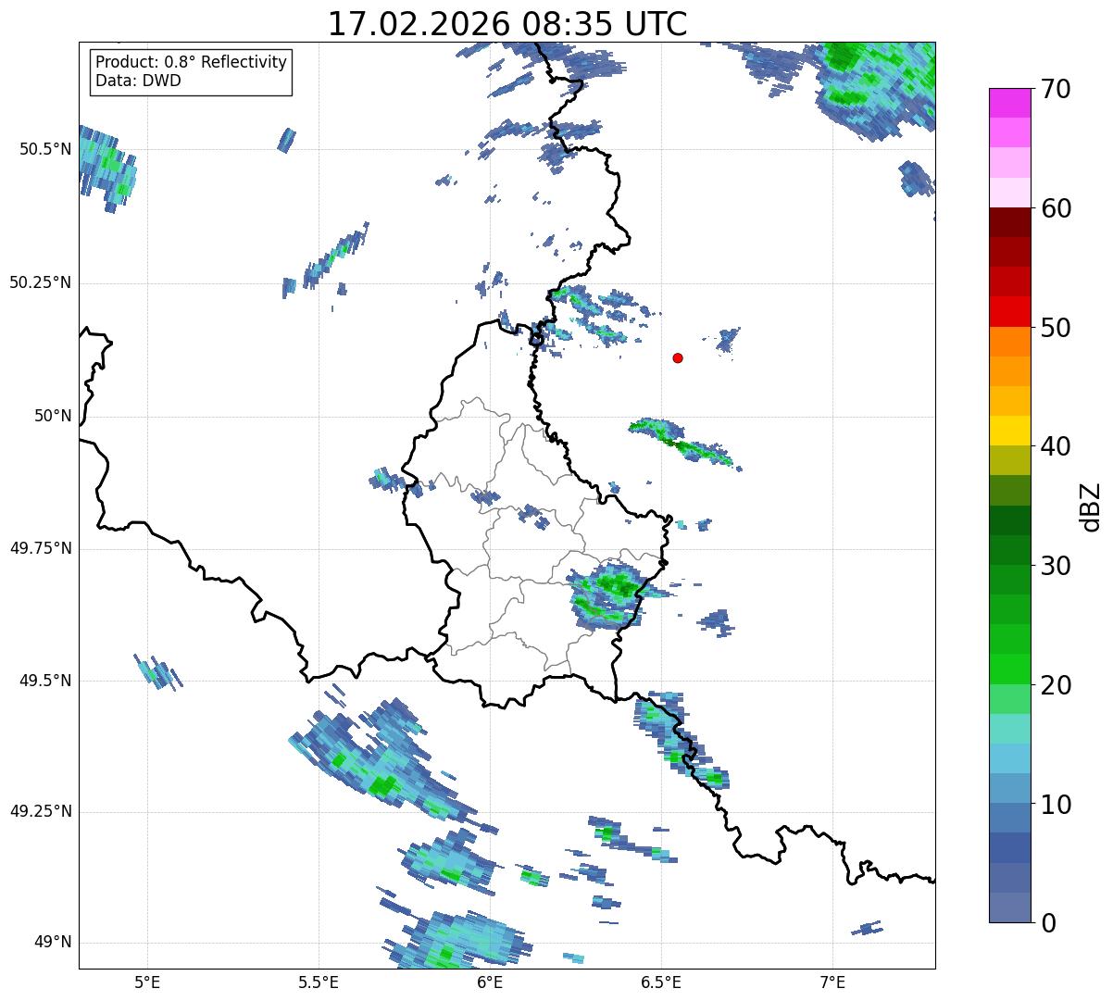Viewport: 1113px width, 1001px height.
Task: Click the colorbar 0 tick label
Action: [1048, 923]
